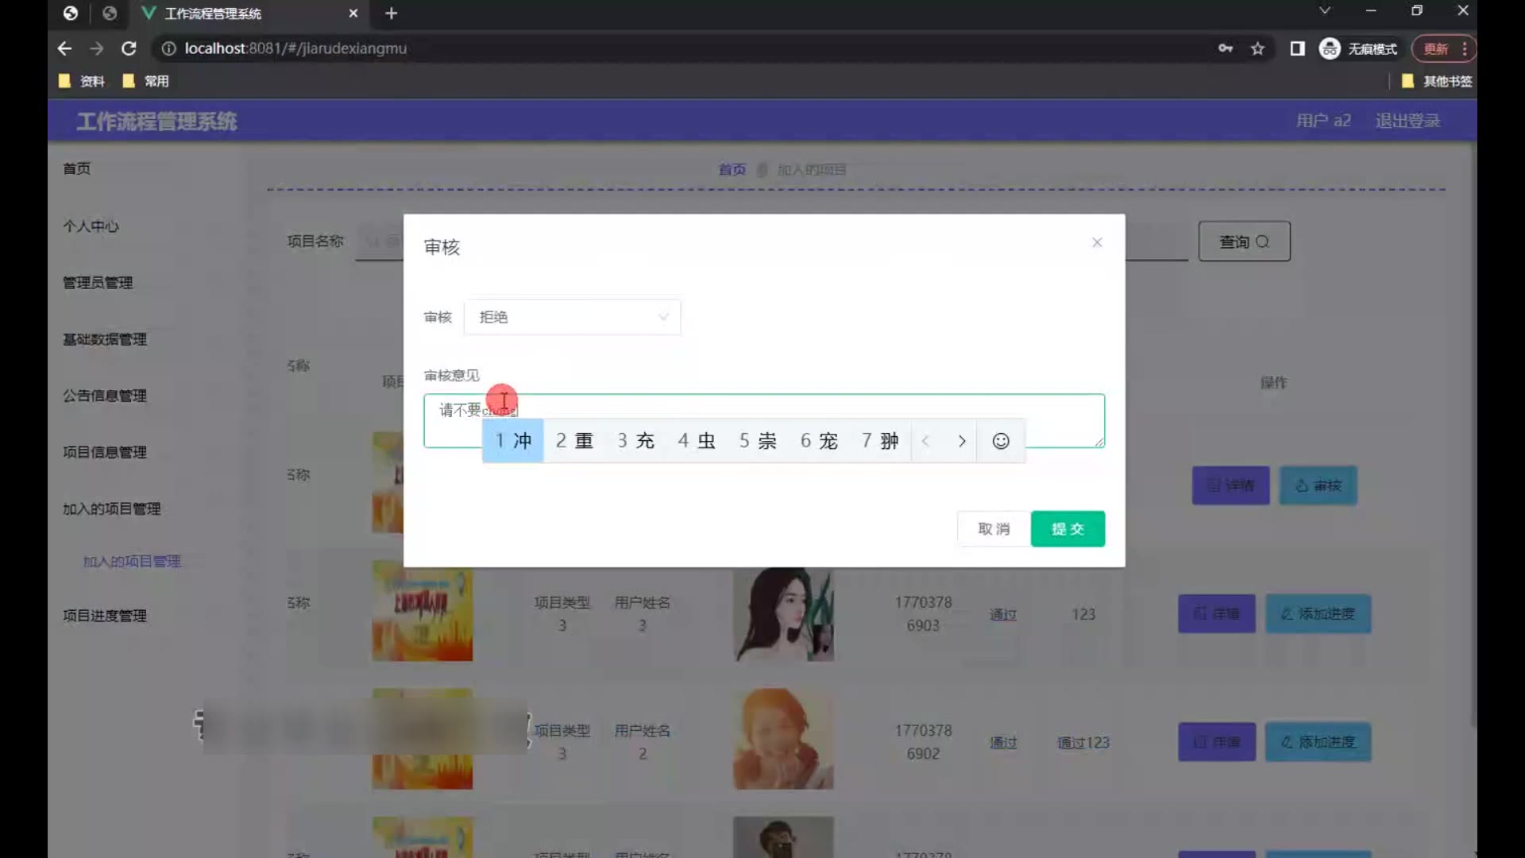
Task: Pick IME candidate 3 充
Action: (x=635, y=441)
